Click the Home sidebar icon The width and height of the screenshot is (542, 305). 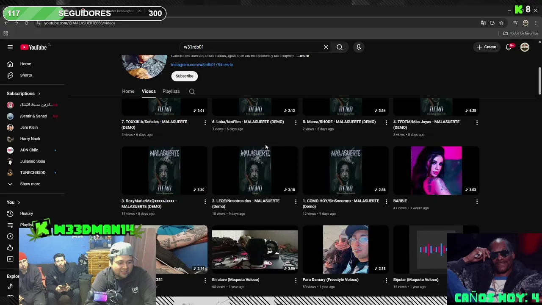pyautogui.click(x=10, y=64)
